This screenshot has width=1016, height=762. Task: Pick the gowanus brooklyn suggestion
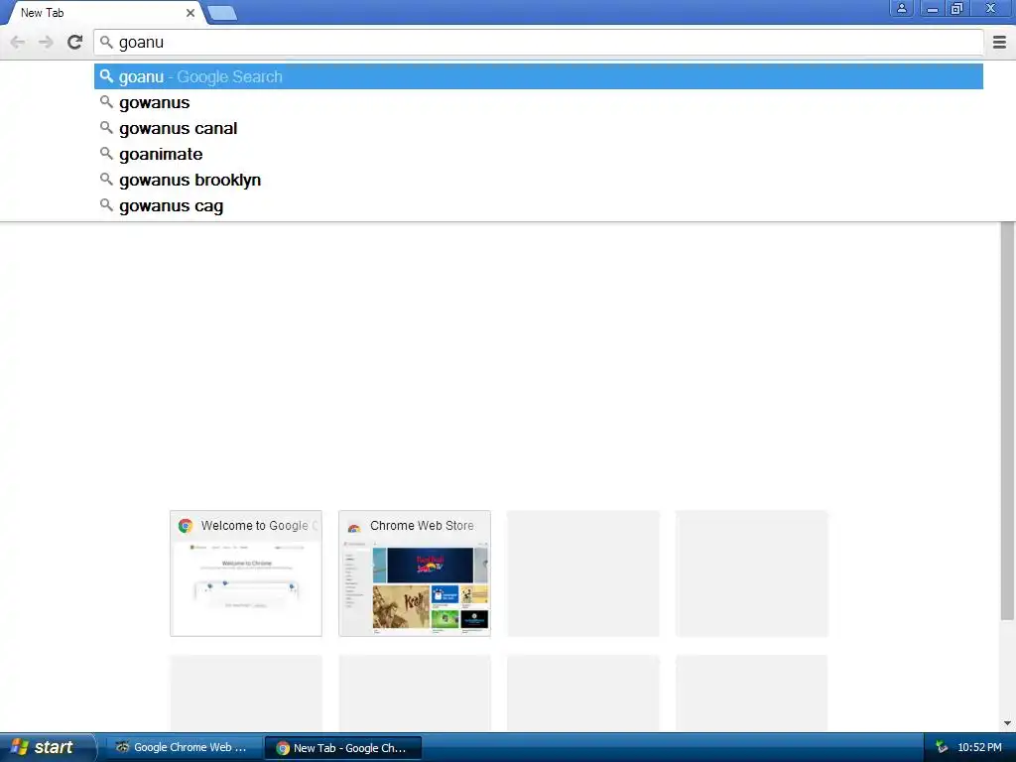539,181
